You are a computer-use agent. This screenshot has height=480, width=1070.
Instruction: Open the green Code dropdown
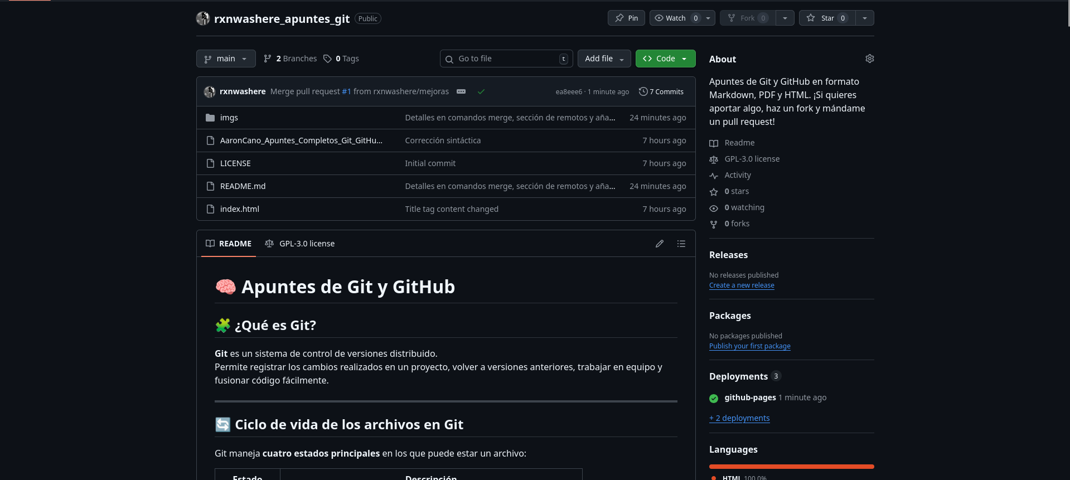[x=666, y=59]
